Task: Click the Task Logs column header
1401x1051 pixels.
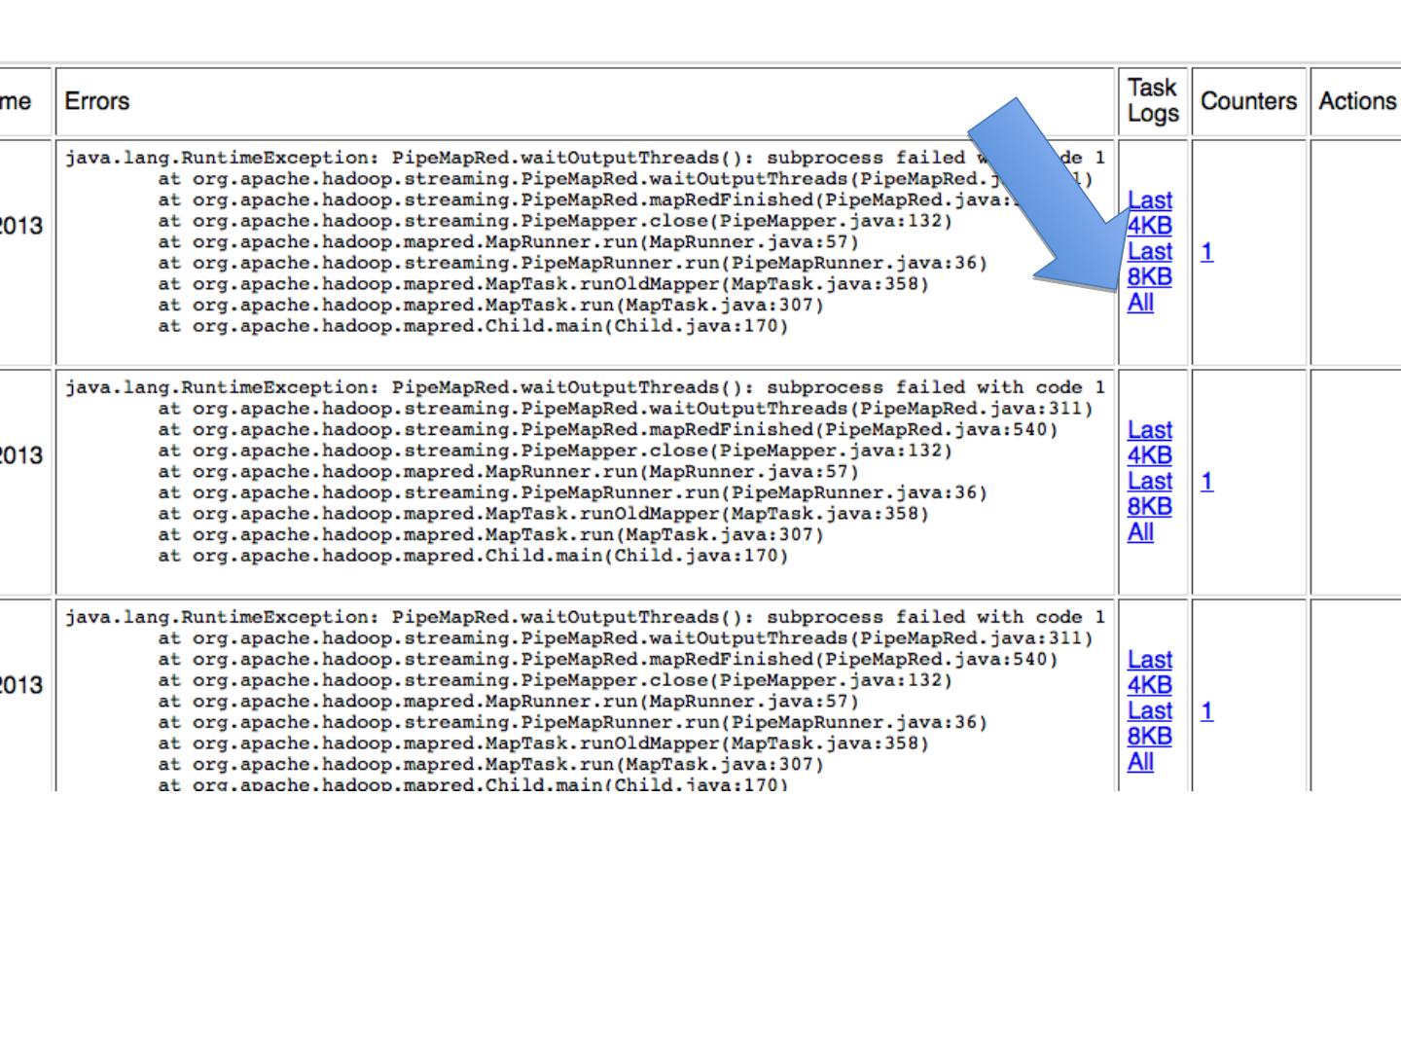Action: tap(1153, 101)
